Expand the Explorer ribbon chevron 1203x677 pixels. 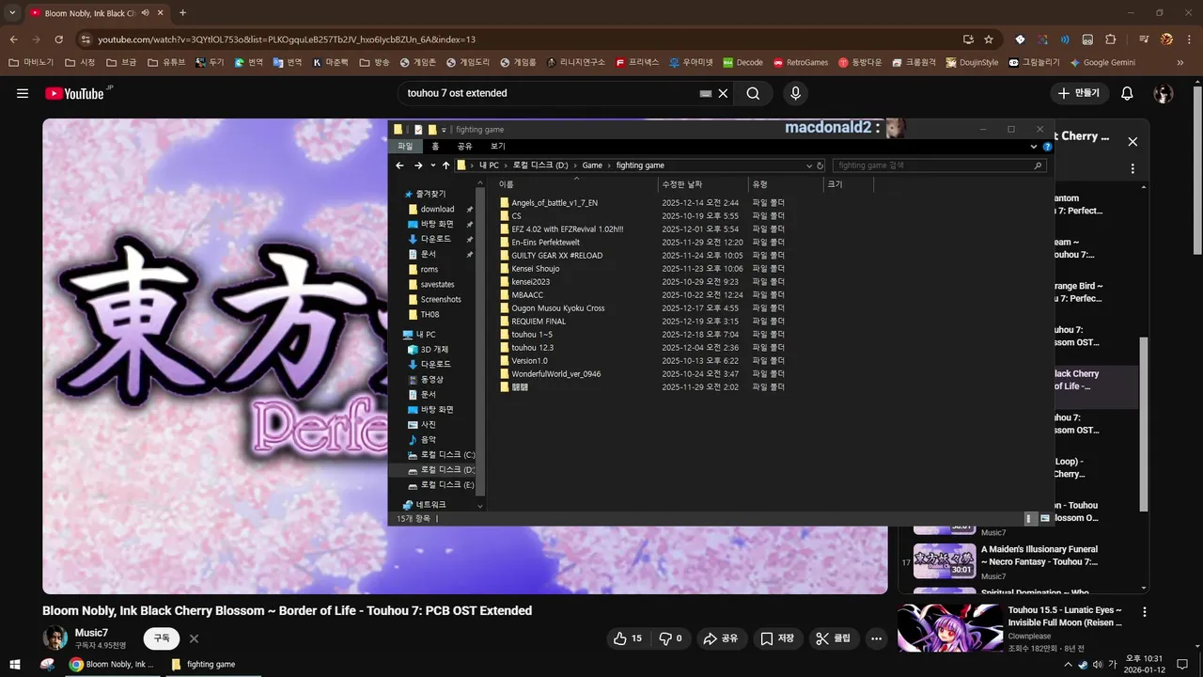(1034, 147)
